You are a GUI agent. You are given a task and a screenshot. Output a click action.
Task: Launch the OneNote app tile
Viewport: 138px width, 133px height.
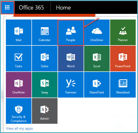click(19, 85)
